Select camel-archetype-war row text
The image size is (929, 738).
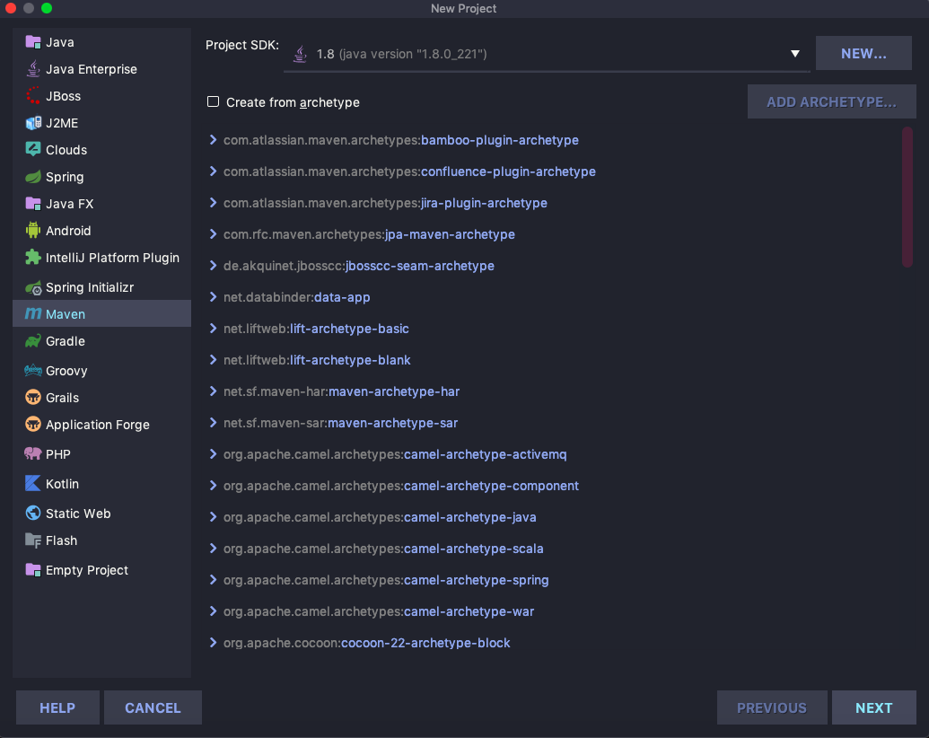(x=379, y=611)
